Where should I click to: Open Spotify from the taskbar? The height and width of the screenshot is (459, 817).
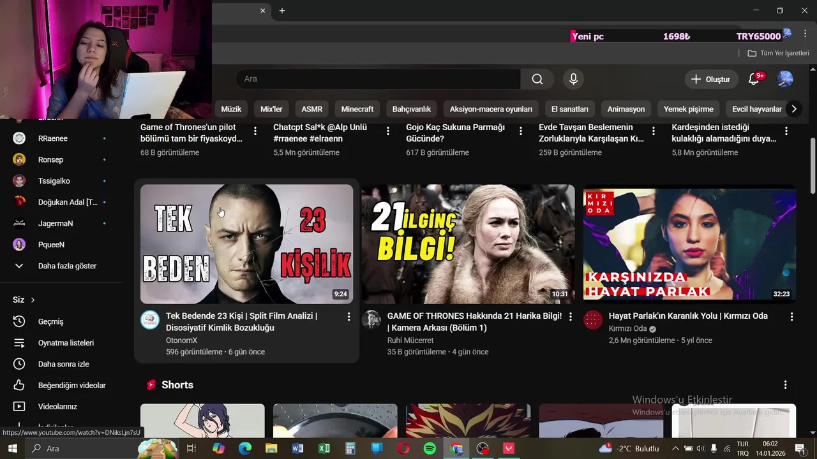(x=430, y=449)
